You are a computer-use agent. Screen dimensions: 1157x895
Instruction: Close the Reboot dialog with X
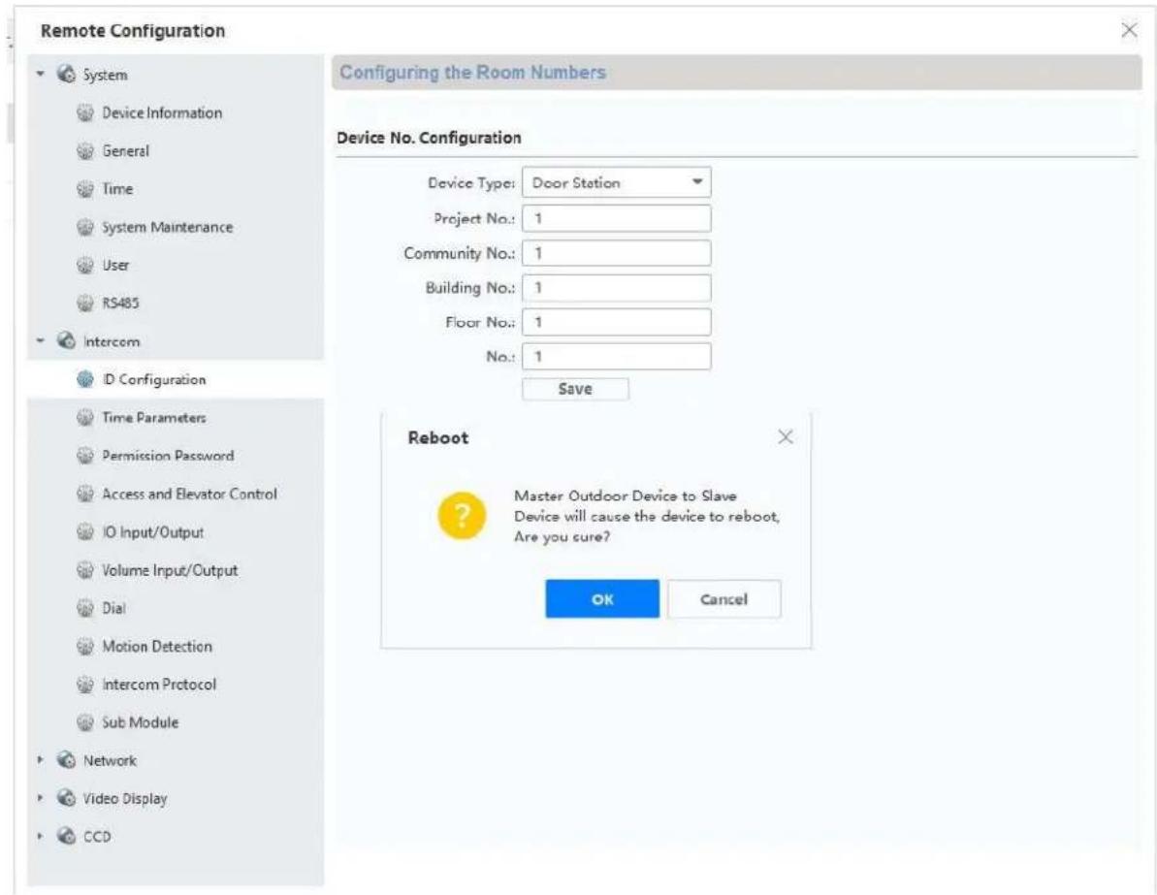[x=786, y=436]
